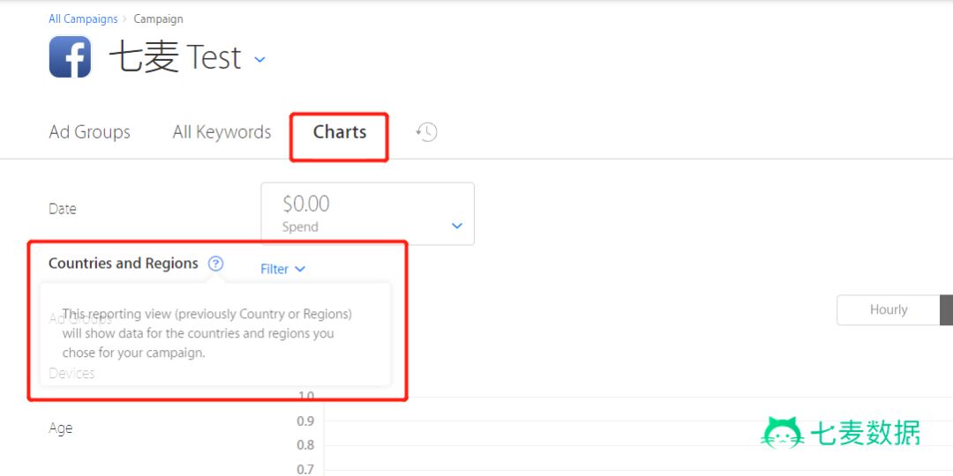Select the Countries and Regions dimension
Screen dimensions: 953x476
click(x=124, y=264)
